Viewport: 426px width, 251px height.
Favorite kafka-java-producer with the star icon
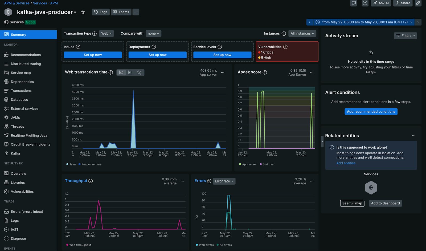point(83,12)
